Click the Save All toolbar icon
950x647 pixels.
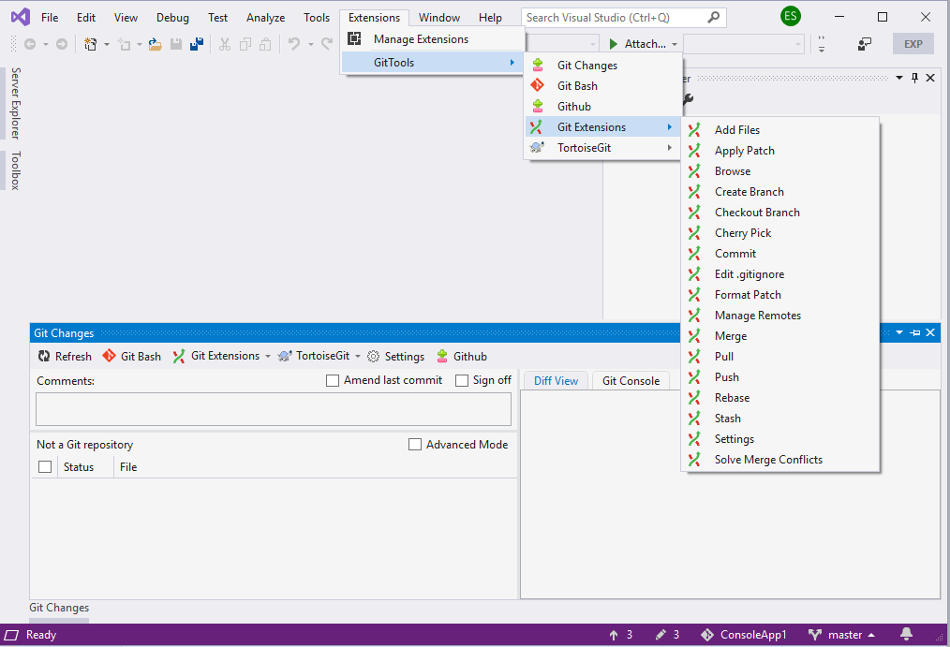coord(197,43)
